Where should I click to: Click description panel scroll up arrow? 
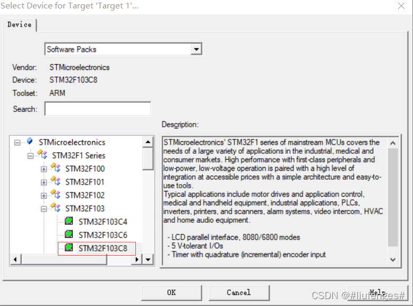coord(393,143)
